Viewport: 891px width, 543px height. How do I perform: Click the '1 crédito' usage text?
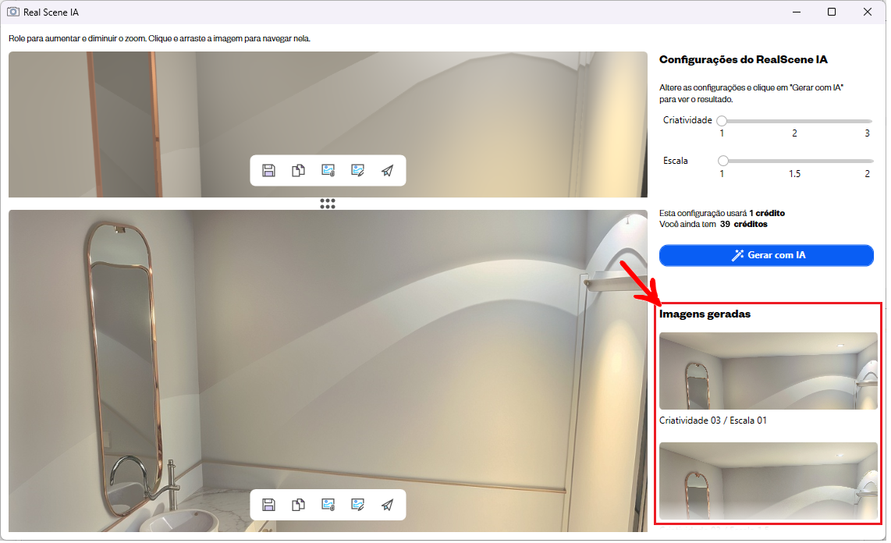click(766, 214)
